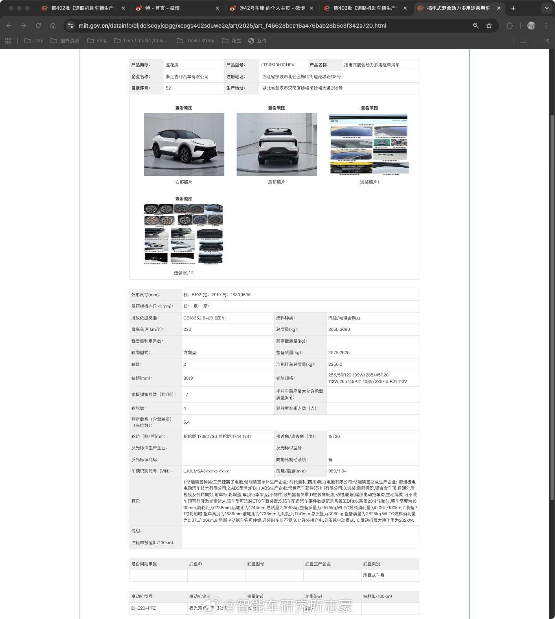Screen dimensions: 555x619
Task: Select the total mass value 3055,3080
Action: pos(339,330)
